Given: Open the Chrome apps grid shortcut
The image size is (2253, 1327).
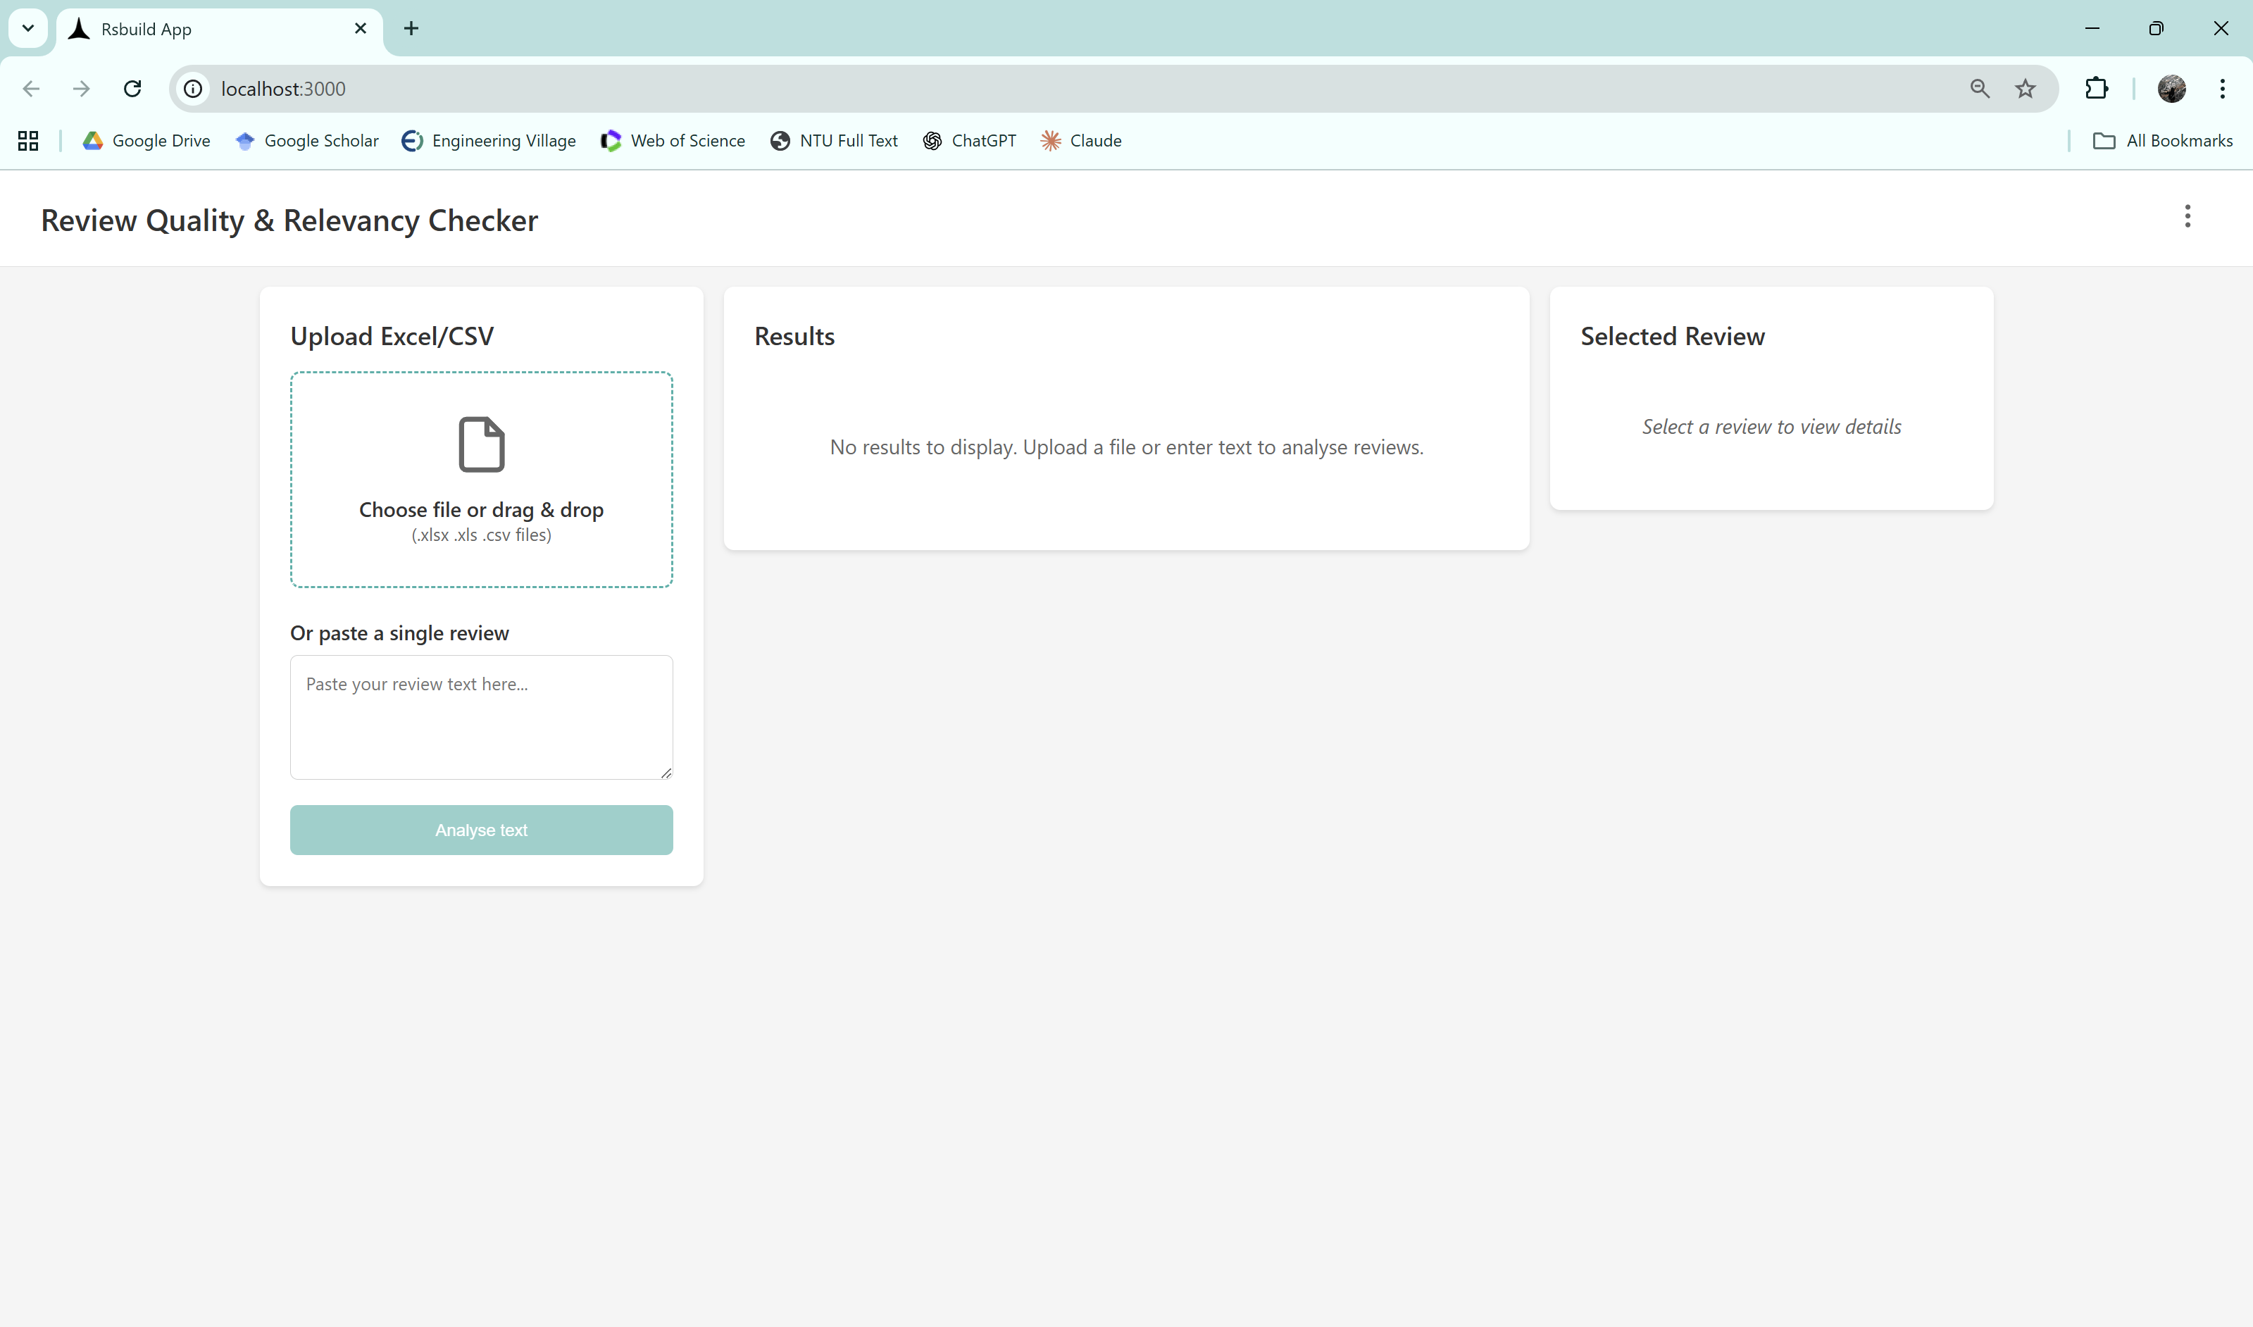Looking at the screenshot, I should click(x=27, y=140).
